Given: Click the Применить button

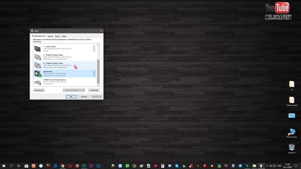Looking at the screenshot, I should (x=96, y=97).
